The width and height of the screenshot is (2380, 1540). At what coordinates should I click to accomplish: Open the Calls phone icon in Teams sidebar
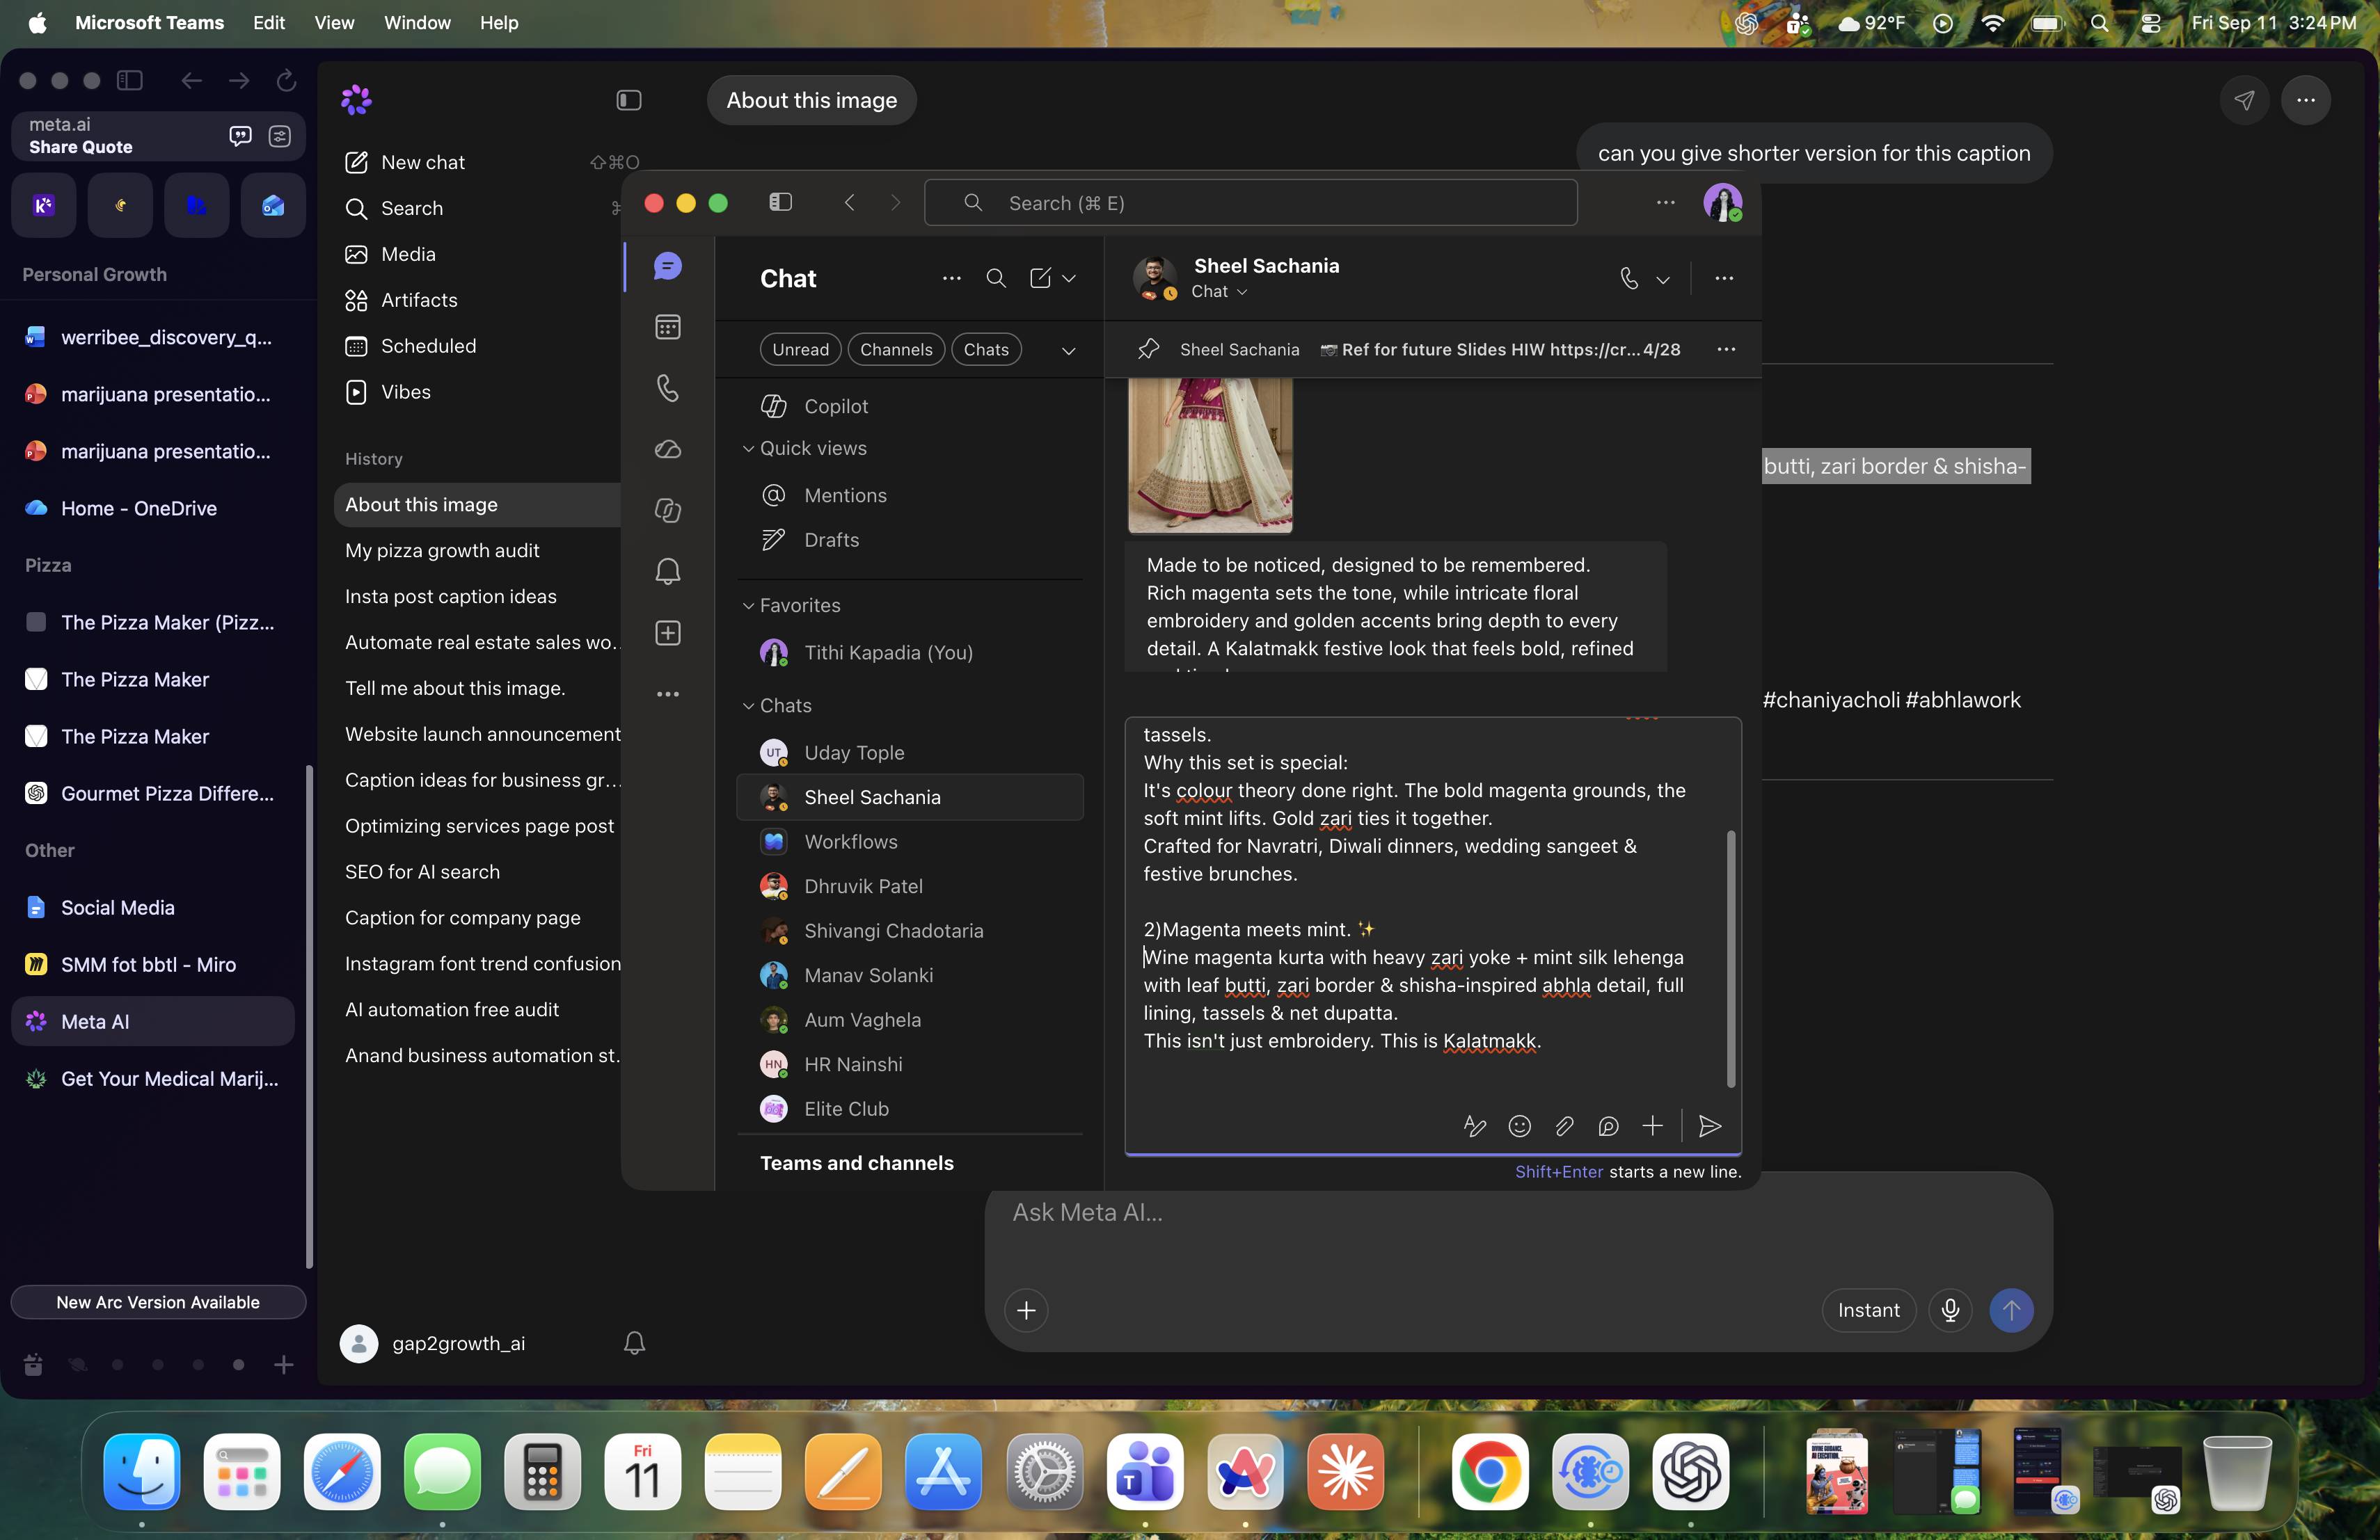[x=668, y=387]
